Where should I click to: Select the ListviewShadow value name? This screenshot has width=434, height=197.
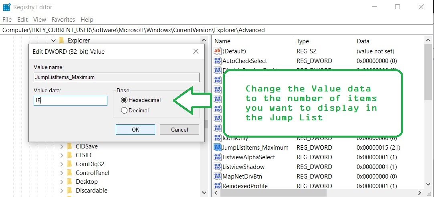click(243, 167)
